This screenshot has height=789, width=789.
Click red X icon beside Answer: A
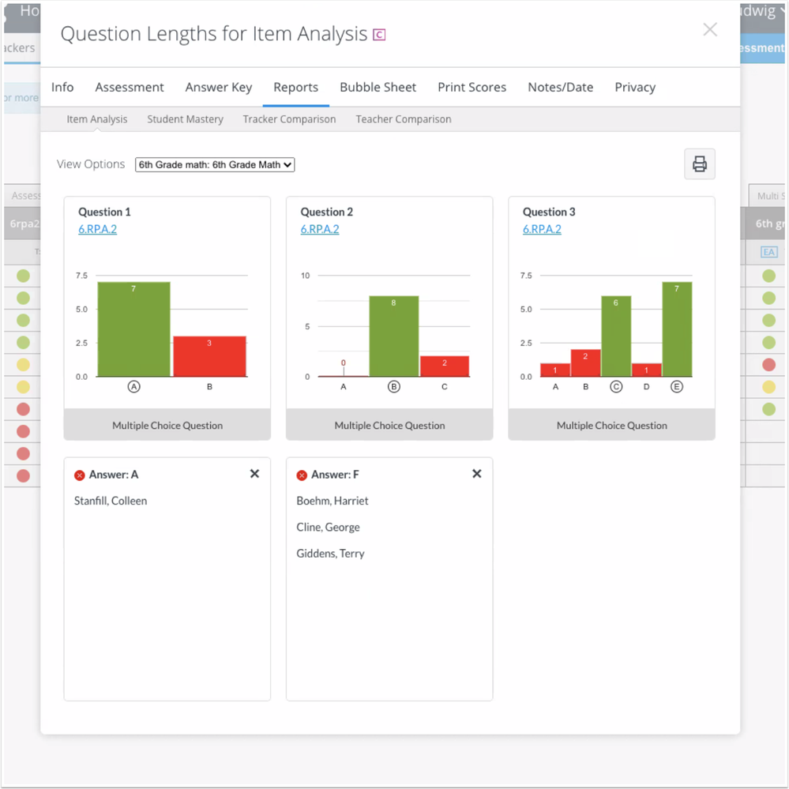80,475
